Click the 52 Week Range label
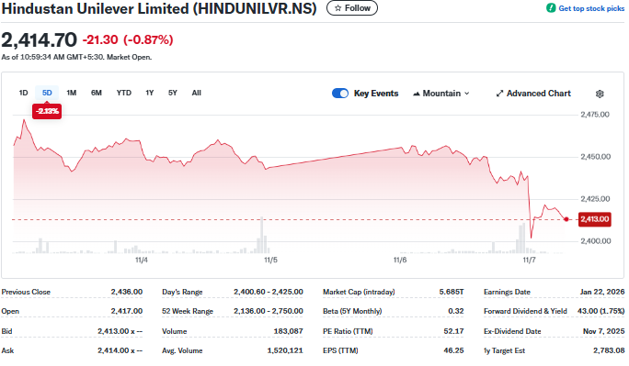 [x=188, y=311]
